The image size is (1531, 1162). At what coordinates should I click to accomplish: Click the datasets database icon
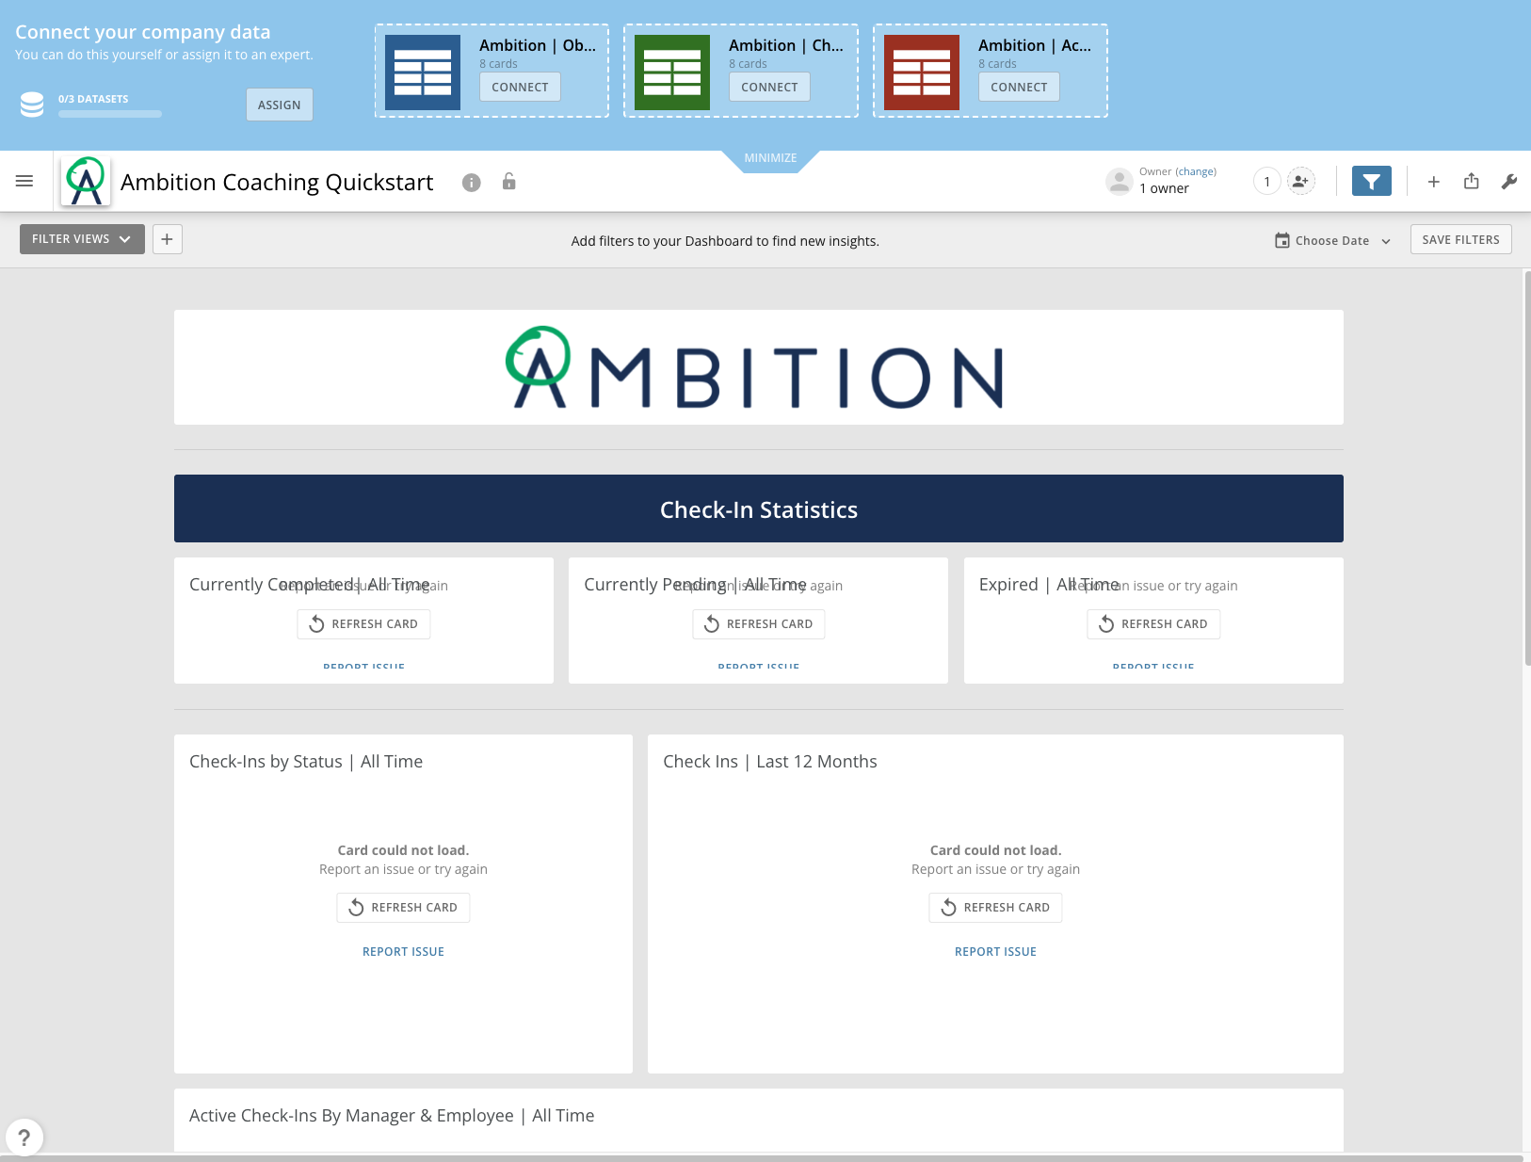pos(32,105)
